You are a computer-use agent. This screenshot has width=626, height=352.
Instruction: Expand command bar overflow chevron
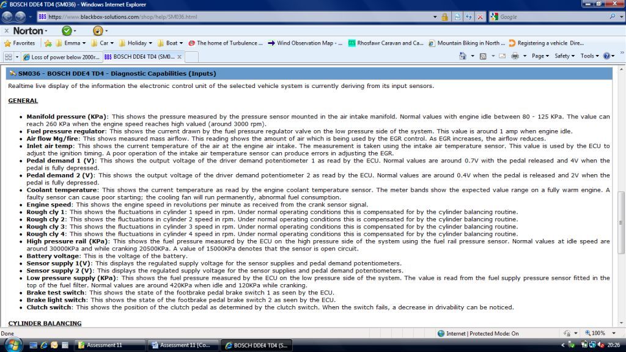click(x=622, y=53)
